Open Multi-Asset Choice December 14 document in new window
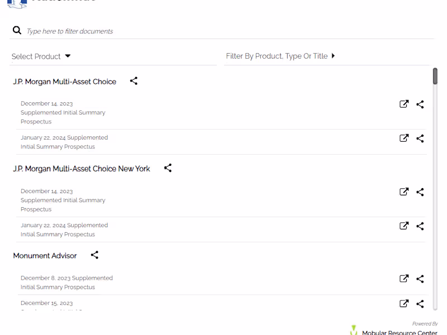This screenshot has height=335, width=447. 404,104
